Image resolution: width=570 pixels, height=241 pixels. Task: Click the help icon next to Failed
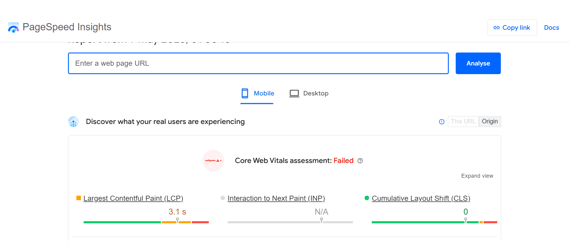tap(360, 161)
